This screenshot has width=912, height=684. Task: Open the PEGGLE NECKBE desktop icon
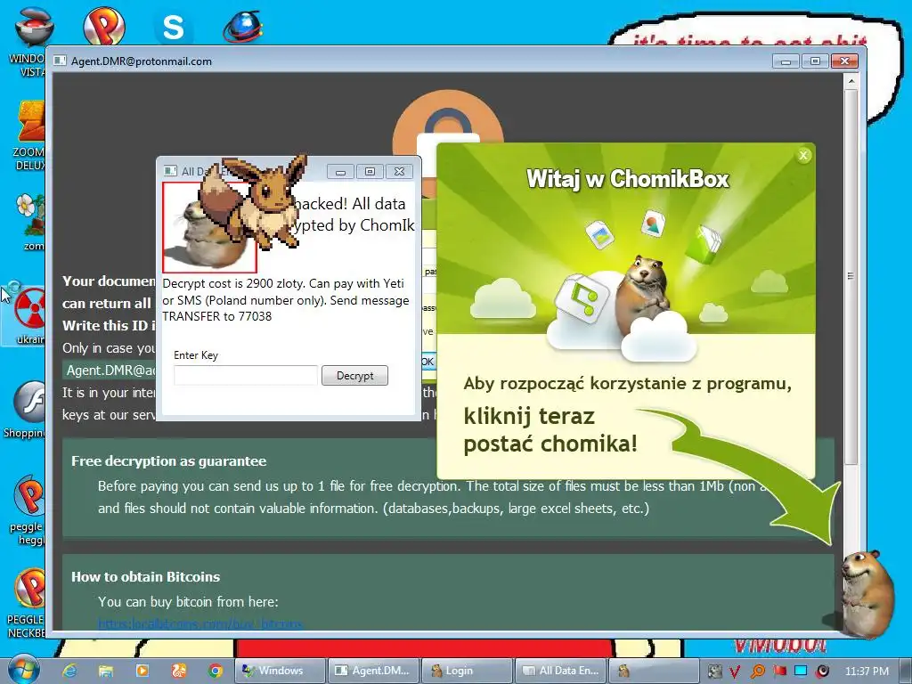point(27,603)
